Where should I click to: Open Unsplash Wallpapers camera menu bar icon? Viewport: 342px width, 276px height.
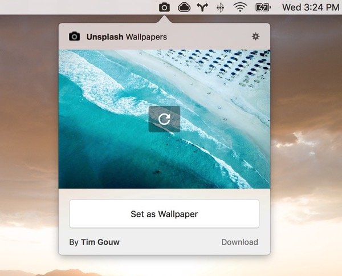[x=164, y=7]
